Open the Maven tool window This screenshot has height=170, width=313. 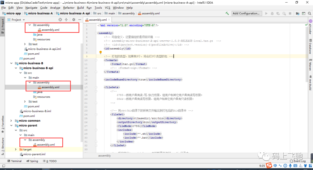coord(310,65)
